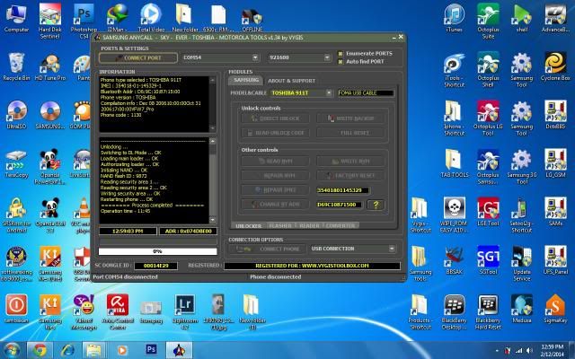Open the iTunes desktop icon
This screenshot has width=575, height=359.
click(454, 18)
